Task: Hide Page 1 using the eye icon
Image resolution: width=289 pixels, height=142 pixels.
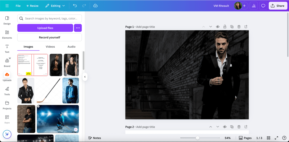Action: [x=218, y=27]
